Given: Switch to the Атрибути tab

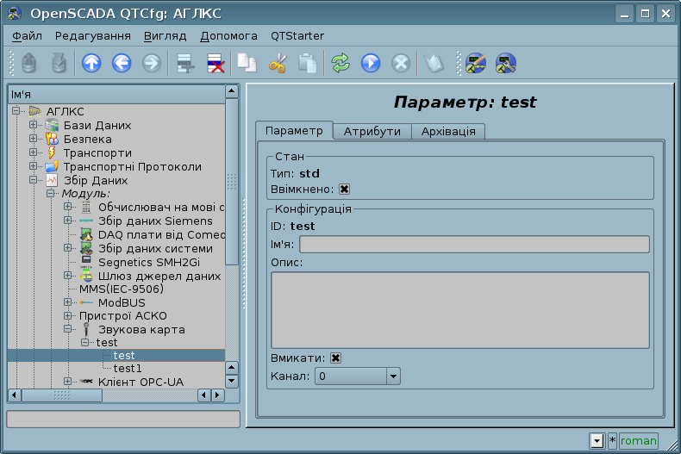Looking at the screenshot, I should pyautogui.click(x=372, y=131).
